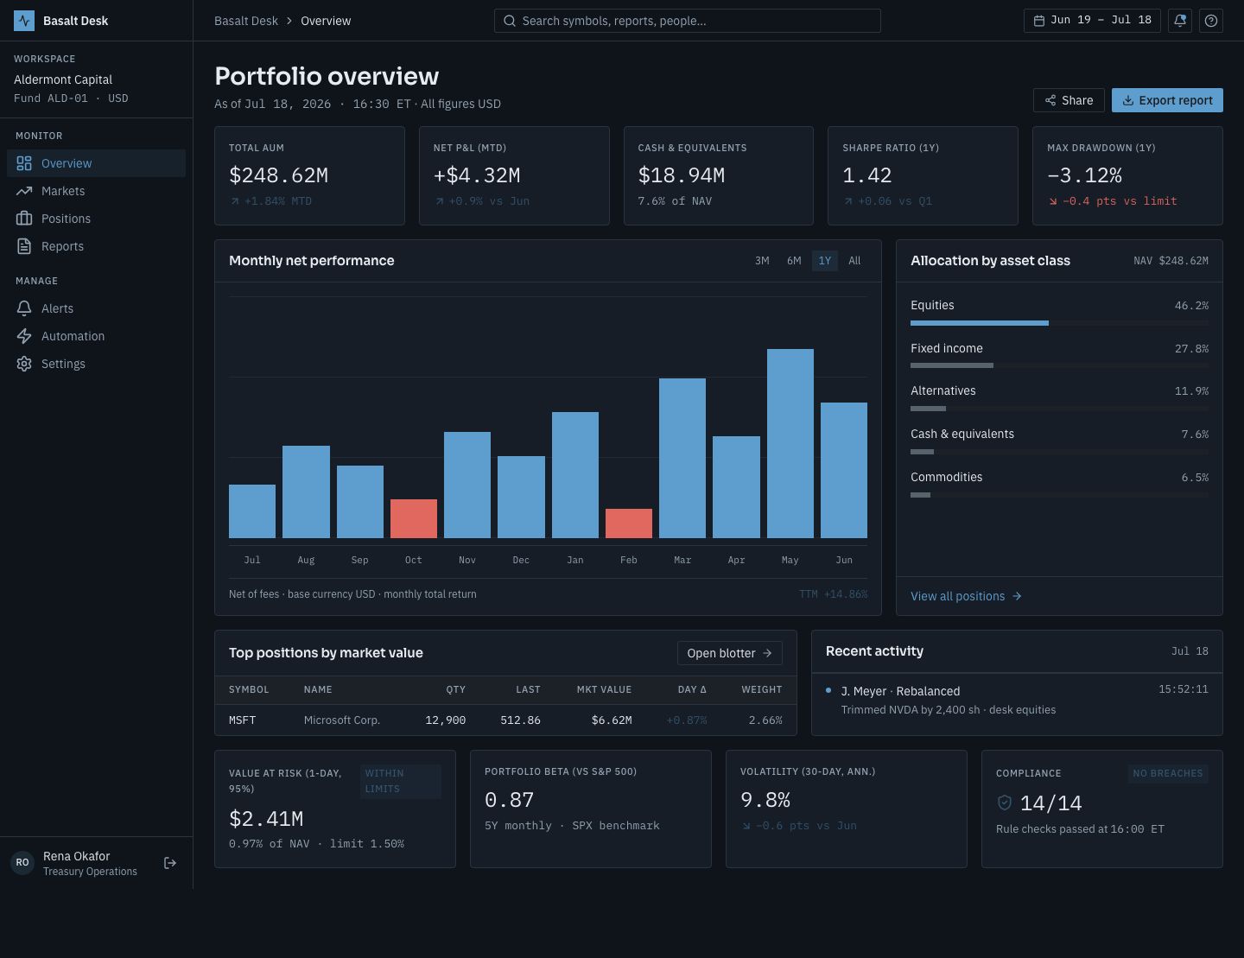
Task: Click the $2.41M value at risk figure
Action: pyautogui.click(x=266, y=819)
